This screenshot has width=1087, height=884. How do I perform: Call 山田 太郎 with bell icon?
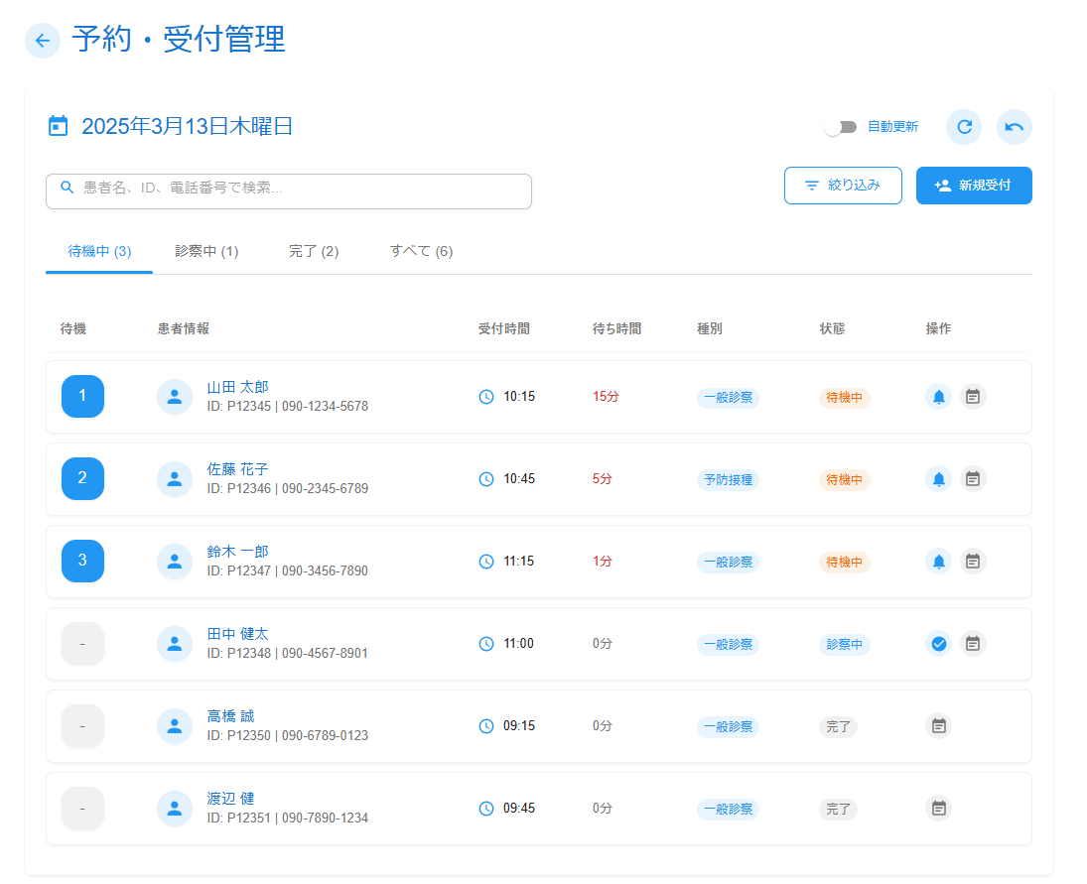(939, 397)
